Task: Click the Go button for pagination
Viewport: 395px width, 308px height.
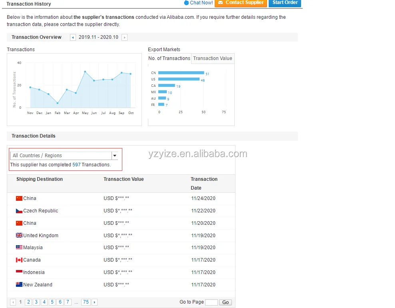Action: (x=225, y=302)
